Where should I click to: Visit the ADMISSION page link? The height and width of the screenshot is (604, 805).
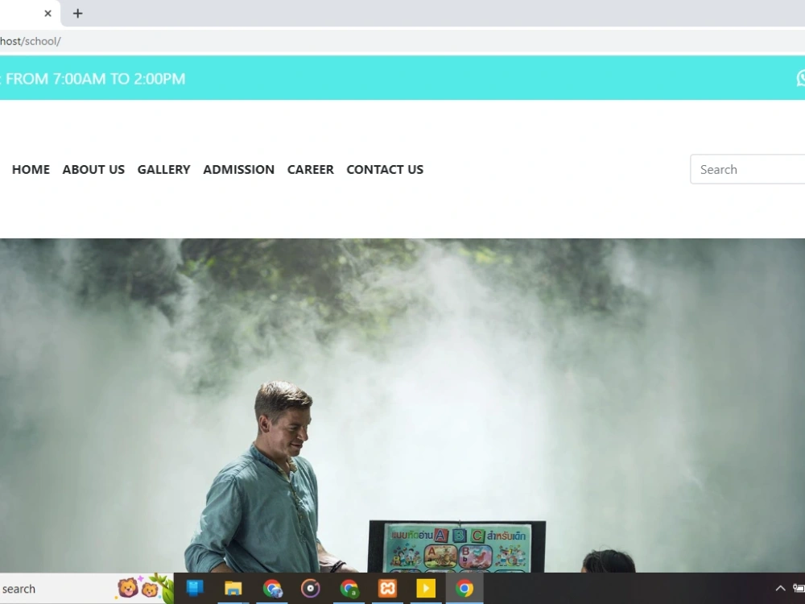(238, 169)
